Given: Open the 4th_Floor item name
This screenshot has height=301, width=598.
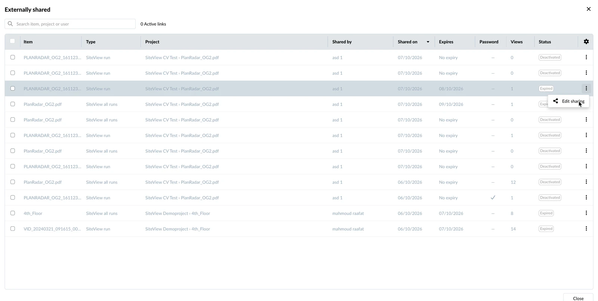Looking at the screenshot, I should pos(33,213).
